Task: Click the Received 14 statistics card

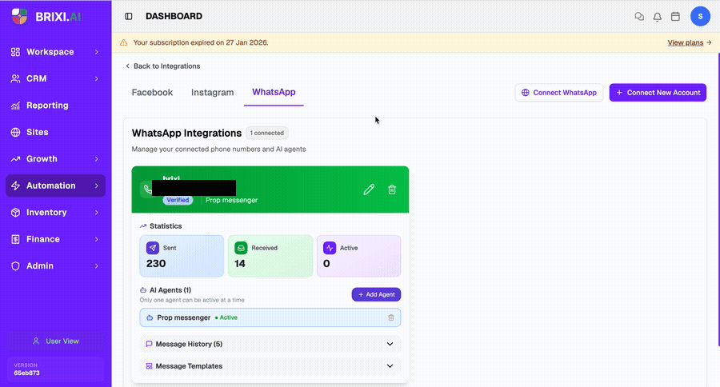Action: coord(270,256)
